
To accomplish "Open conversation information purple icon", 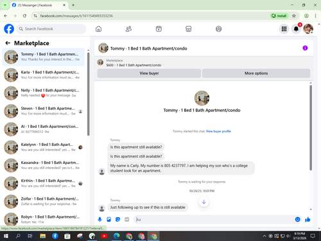I will [305, 48].
